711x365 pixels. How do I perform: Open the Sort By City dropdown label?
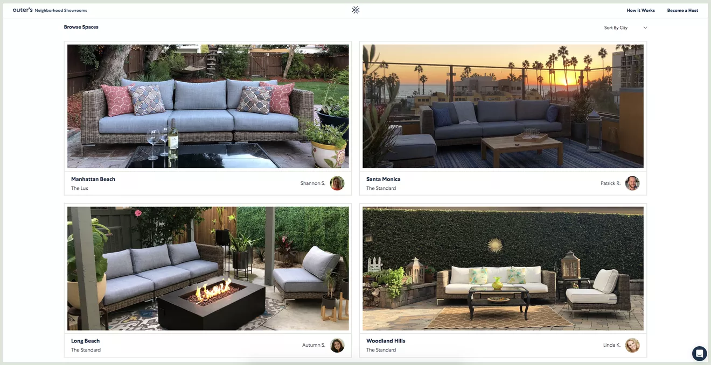click(616, 27)
